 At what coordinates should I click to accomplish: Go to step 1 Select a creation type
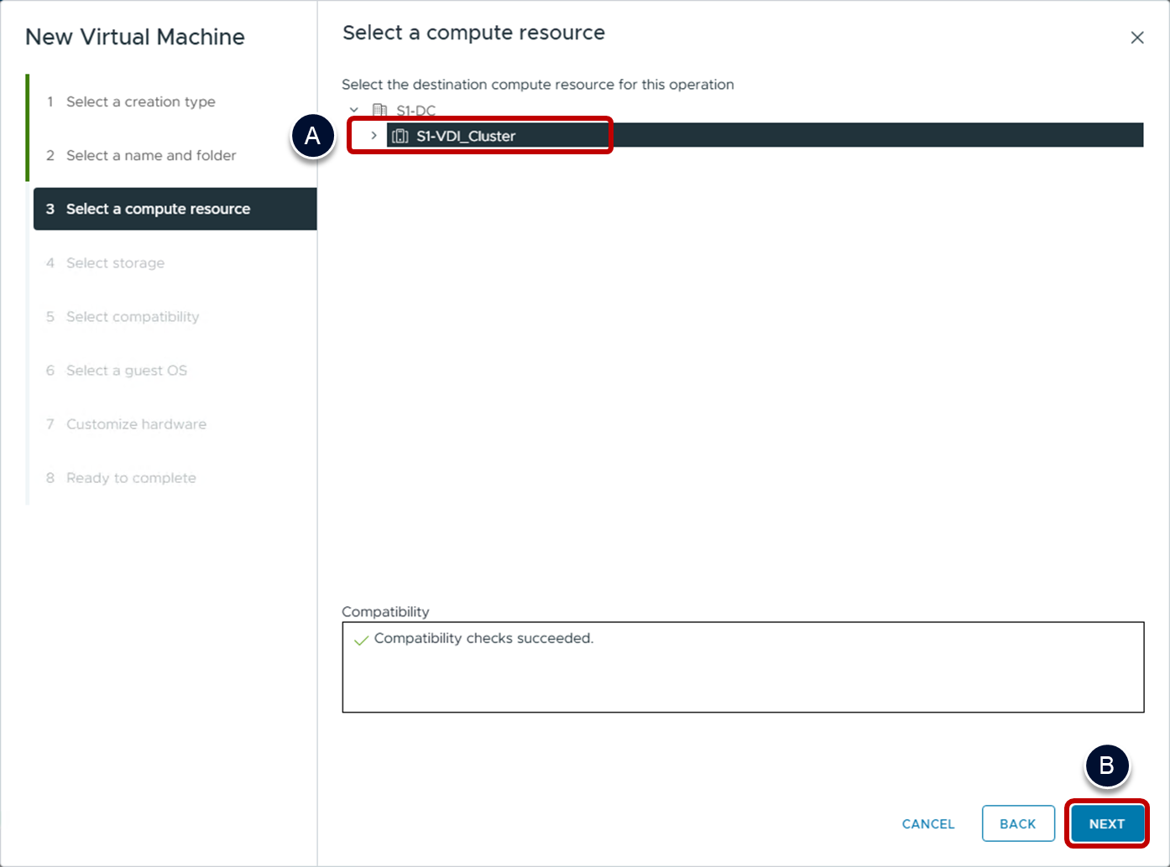[x=140, y=101]
